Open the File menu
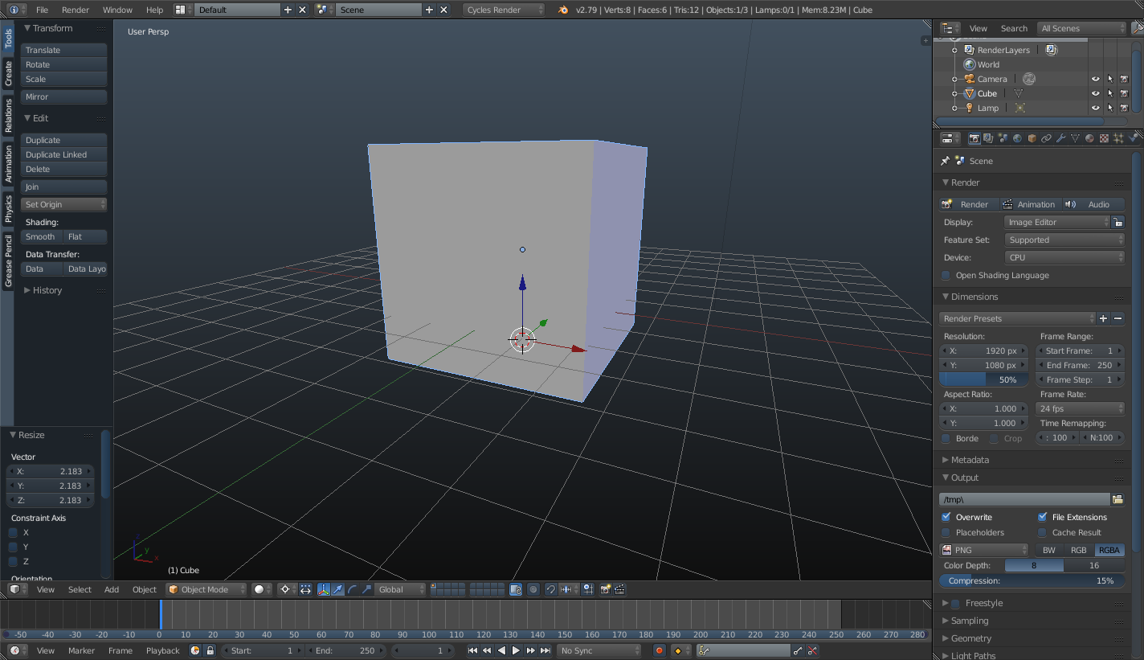 click(42, 10)
